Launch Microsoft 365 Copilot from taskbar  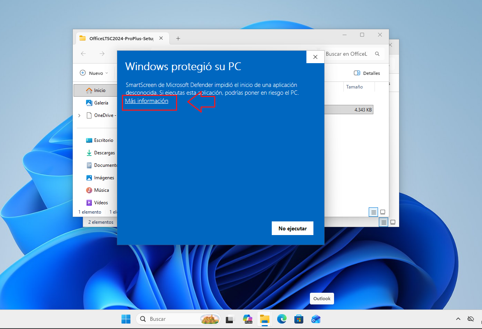248,319
